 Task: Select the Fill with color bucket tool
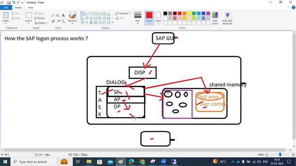click(x=58, y=15)
